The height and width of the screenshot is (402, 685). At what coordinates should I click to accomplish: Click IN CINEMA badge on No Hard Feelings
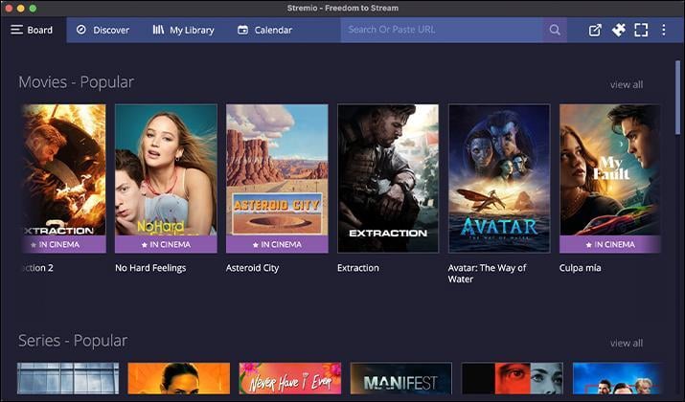166,244
